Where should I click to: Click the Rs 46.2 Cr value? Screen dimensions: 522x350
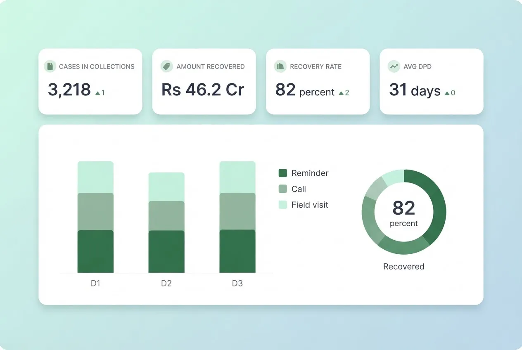203,90
